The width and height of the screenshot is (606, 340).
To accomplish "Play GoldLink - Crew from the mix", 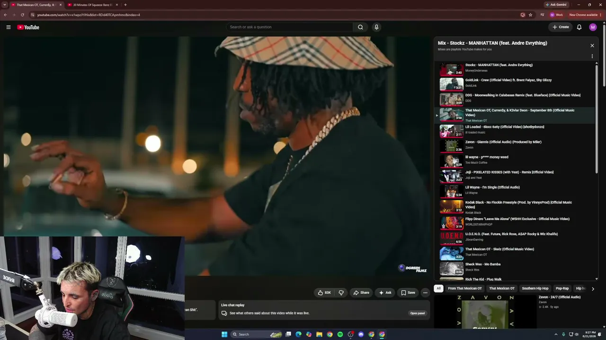I will (515, 84).
